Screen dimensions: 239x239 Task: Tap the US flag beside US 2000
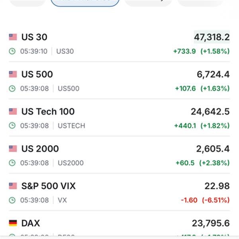pyautogui.click(x=13, y=149)
